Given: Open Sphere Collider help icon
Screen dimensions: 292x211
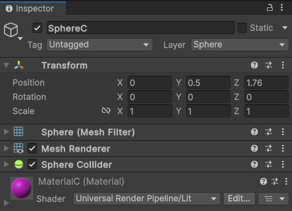Looking at the screenshot, I should [x=254, y=164].
